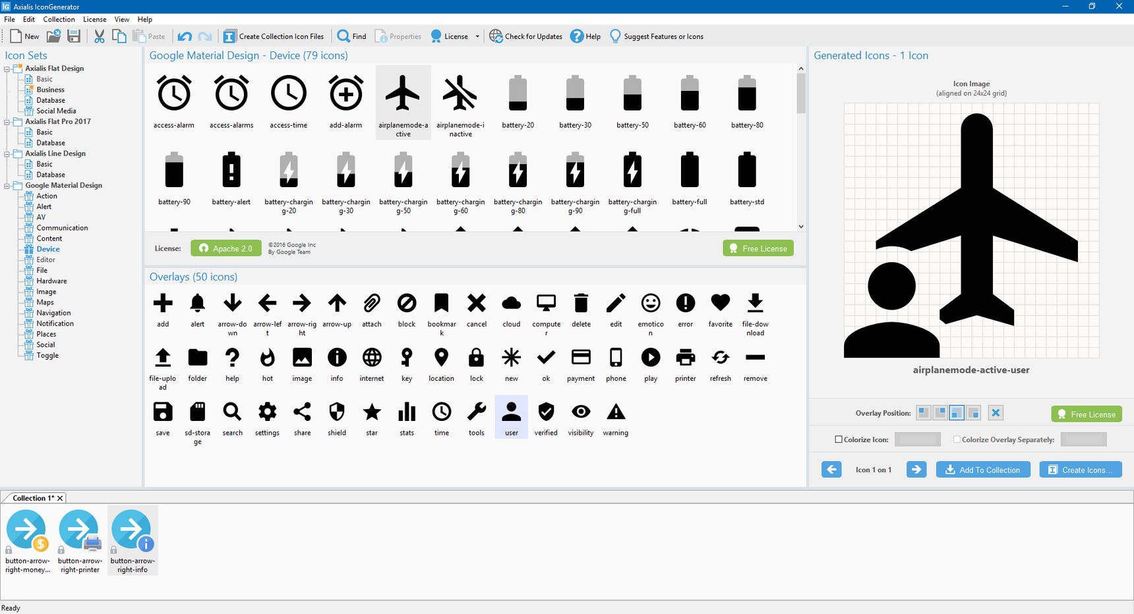Select the Navigation set in tree
1134x614 pixels.
click(x=53, y=313)
